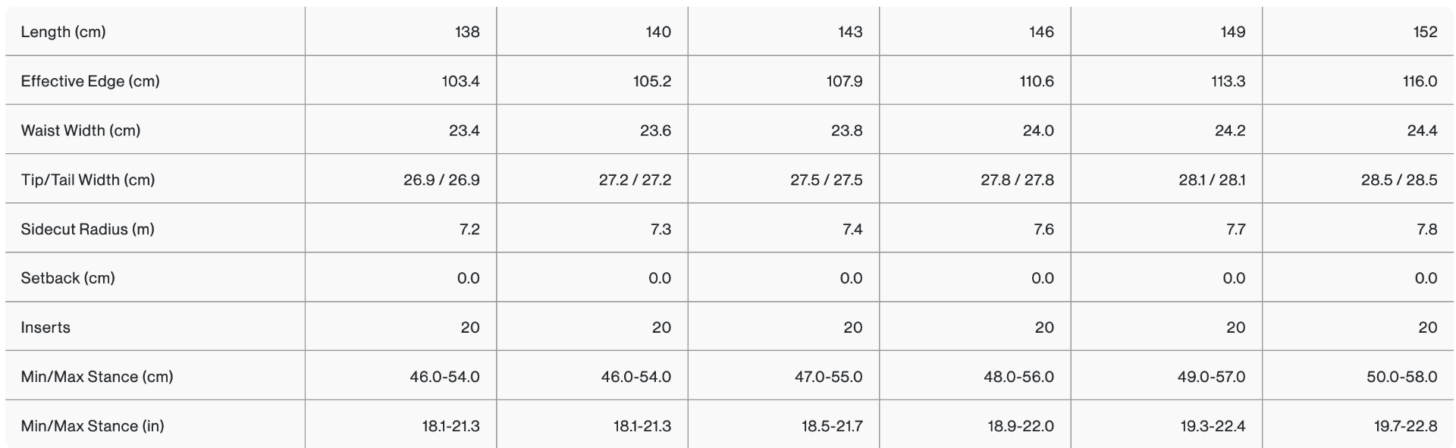Click the Length (cm) row label
Viewport: 1456px width, 448px height.
(x=63, y=32)
